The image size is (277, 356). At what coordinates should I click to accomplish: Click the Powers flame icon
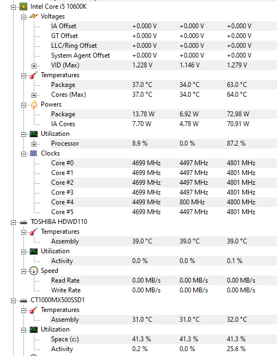[34, 104]
